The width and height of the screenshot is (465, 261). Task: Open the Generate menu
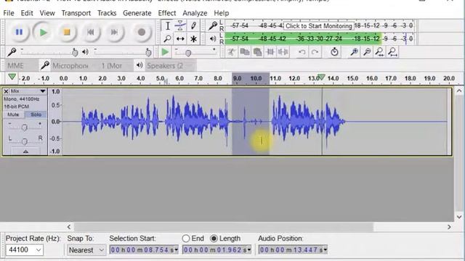pyautogui.click(x=137, y=13)
